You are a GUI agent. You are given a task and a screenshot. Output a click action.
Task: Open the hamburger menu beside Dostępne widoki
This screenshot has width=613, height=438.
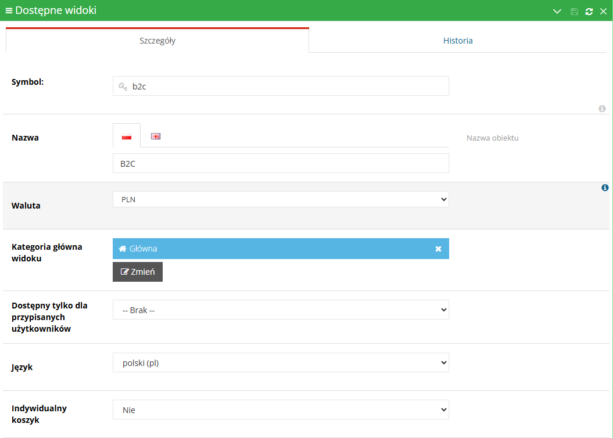click(x=9, y=10)
